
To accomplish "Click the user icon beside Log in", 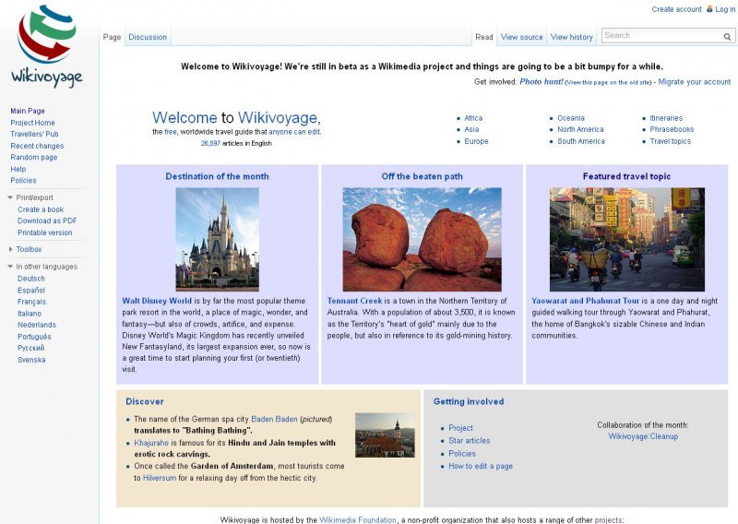I will (709, 9).
